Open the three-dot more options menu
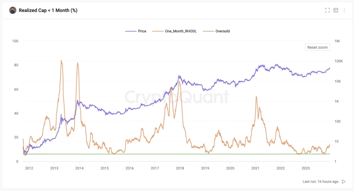Image resolution: width=354 pixels, height=191 pixels. point(344,10)
